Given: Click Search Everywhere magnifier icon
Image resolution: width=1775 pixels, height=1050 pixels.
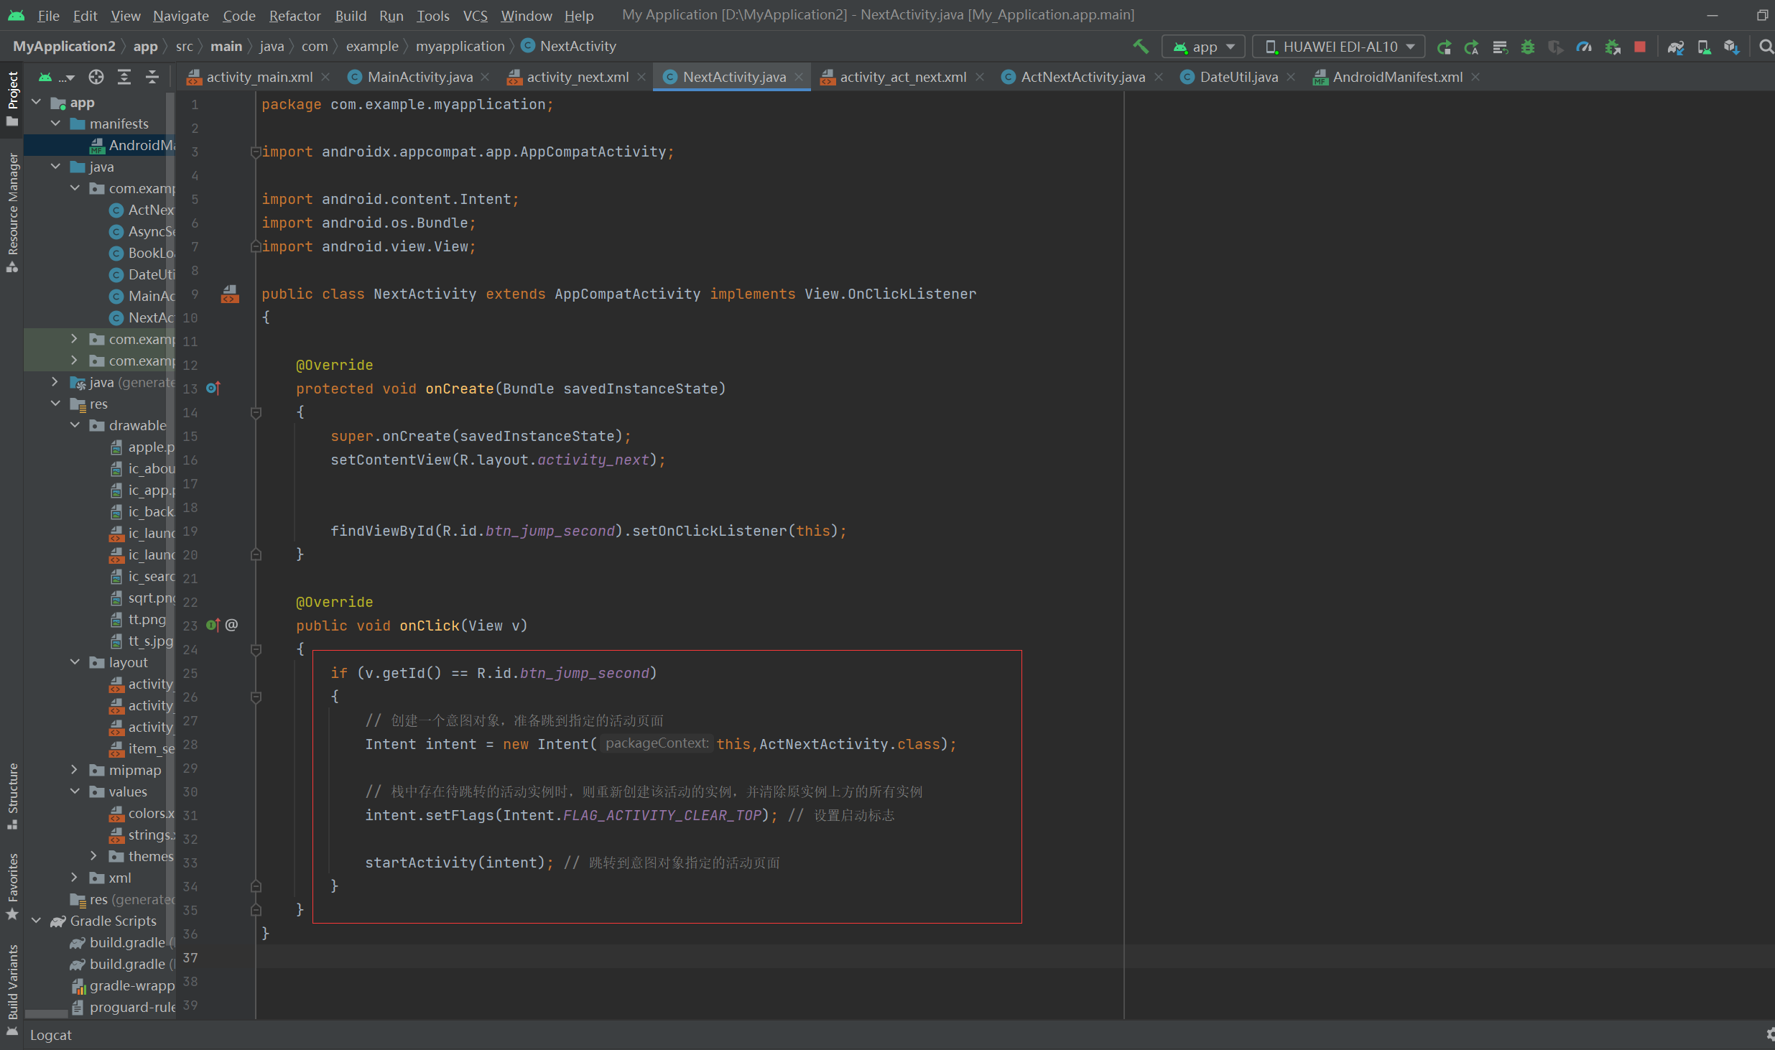Looking at the screenshot, I should coord(1766,47).
